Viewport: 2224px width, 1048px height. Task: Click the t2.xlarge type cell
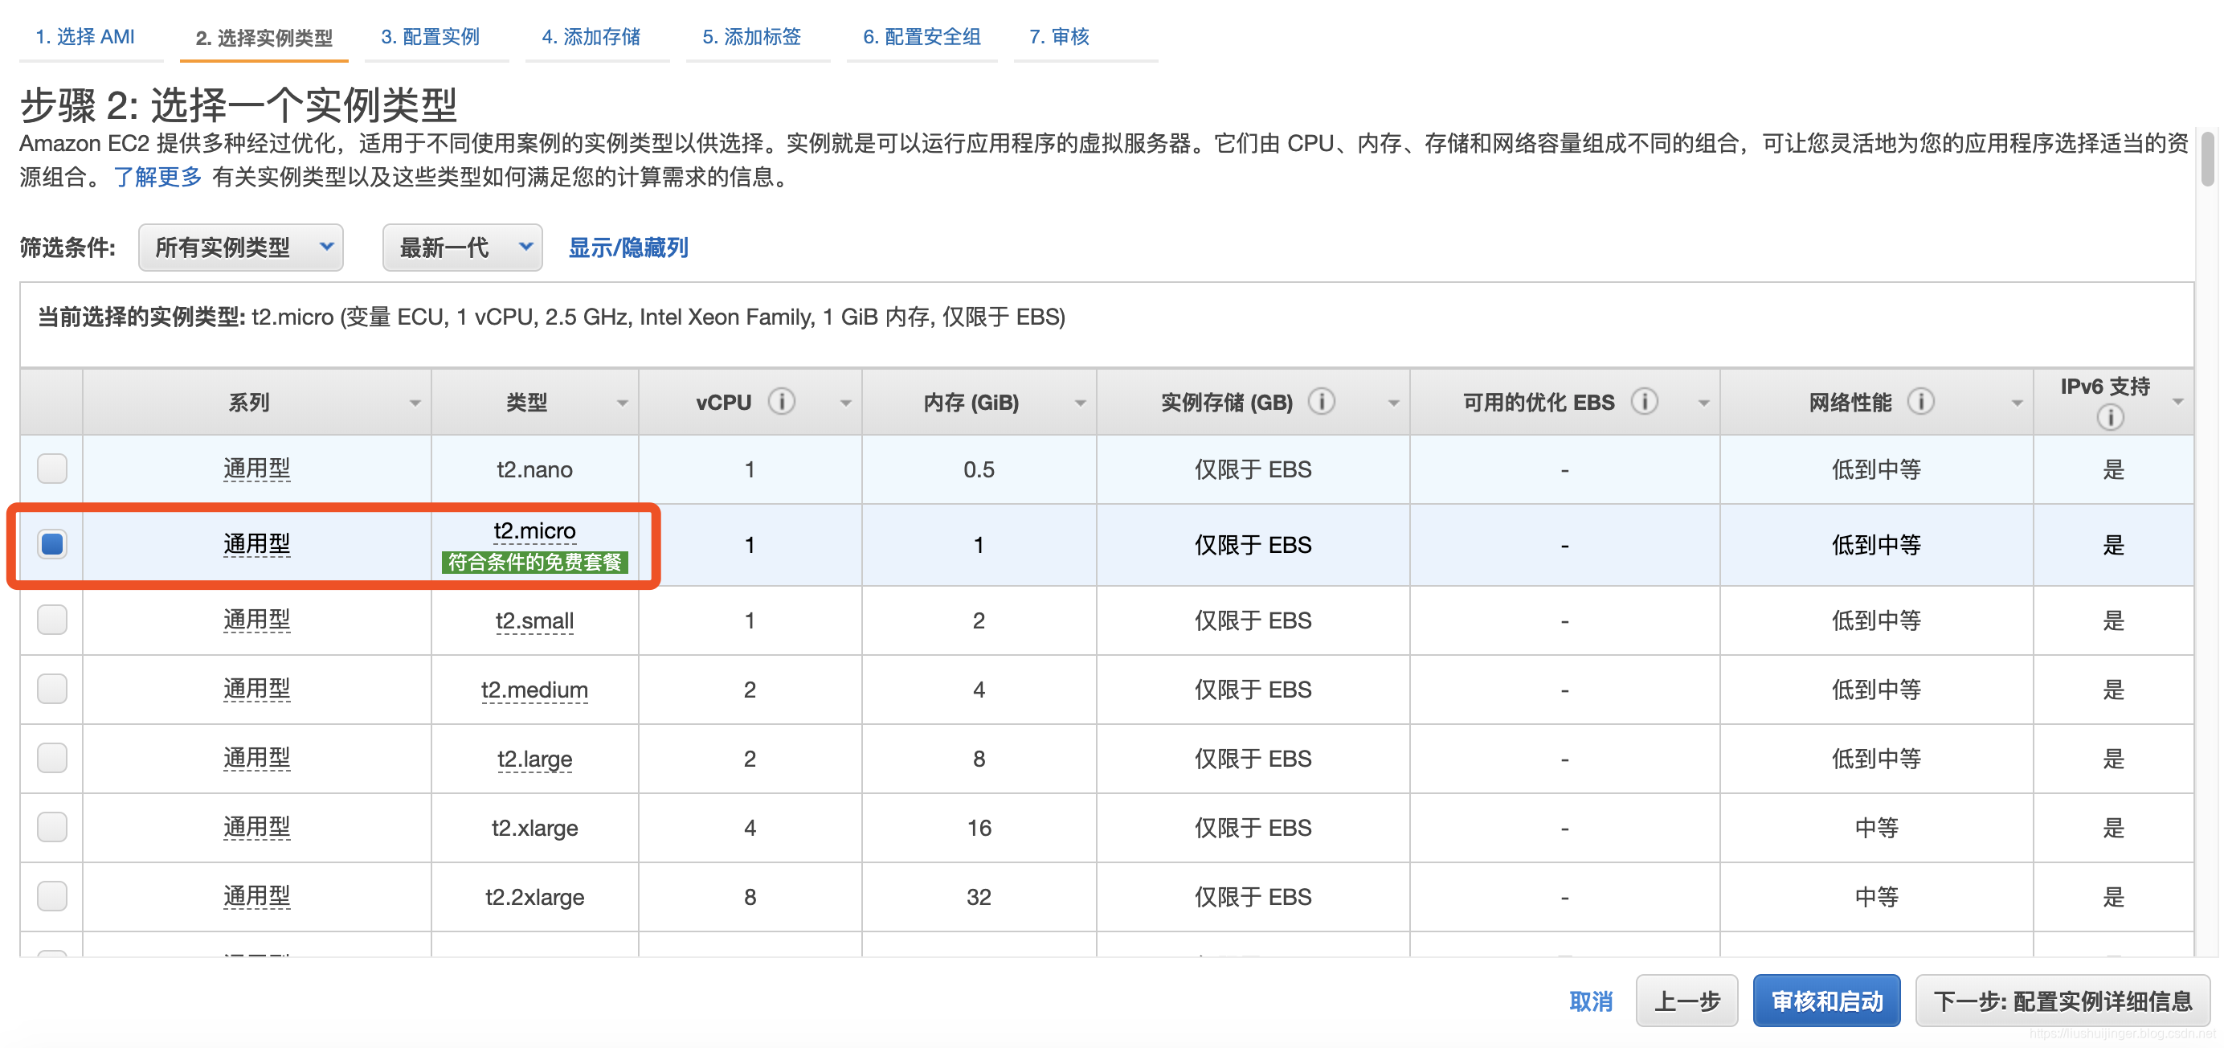click(x=534, y=828)
